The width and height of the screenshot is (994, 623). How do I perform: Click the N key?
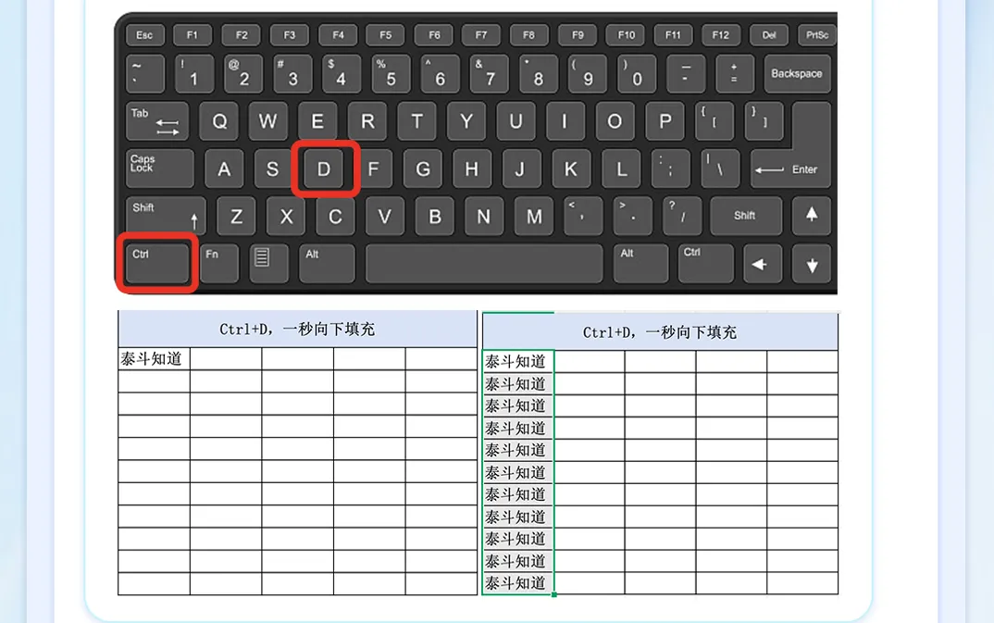coord(484,216)
